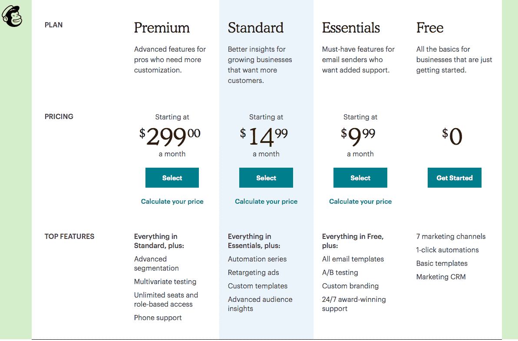Viewport: 518px width, 341px height.
Task: Click the $299 Premium price
Action: (170, 136)
